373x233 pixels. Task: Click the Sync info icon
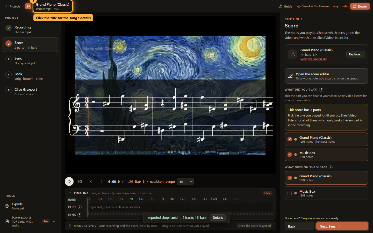click(80, 215)
